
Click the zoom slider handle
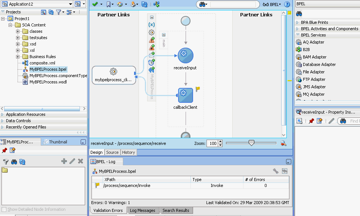tap(251, 143)
